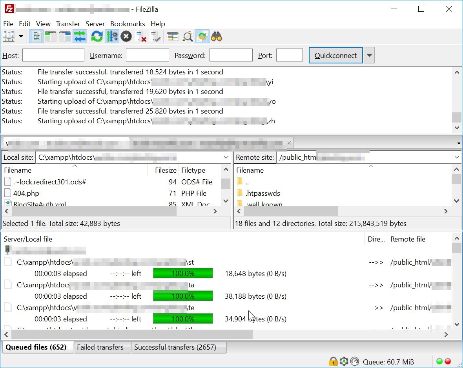Disconnect from the currently visible server
This screenshot has height=368, width=463.
[141, 37]
